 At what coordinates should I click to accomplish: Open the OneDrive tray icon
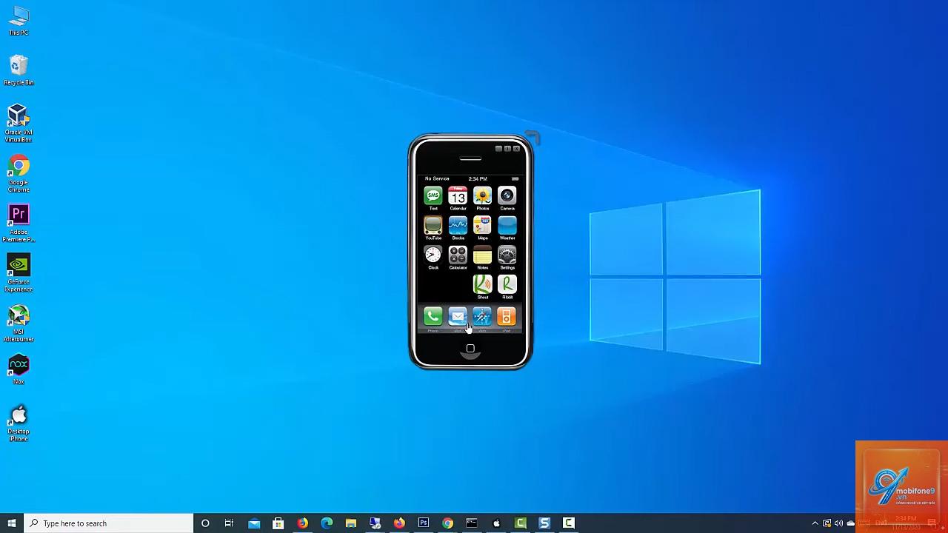pyautogui.click(x=850, y=523)
